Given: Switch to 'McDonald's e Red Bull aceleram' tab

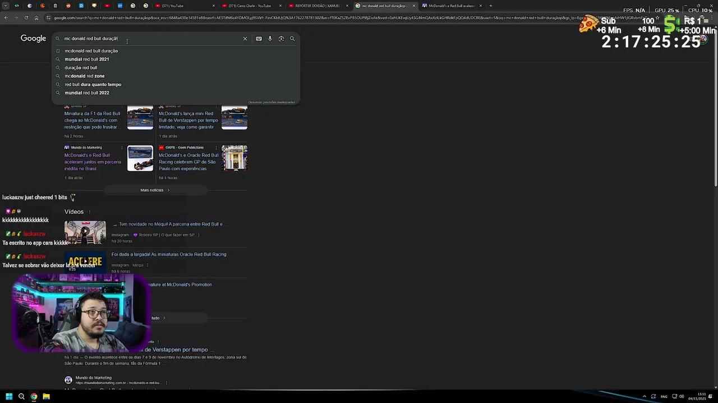Looking at the screenshot, I should (451, 6).
